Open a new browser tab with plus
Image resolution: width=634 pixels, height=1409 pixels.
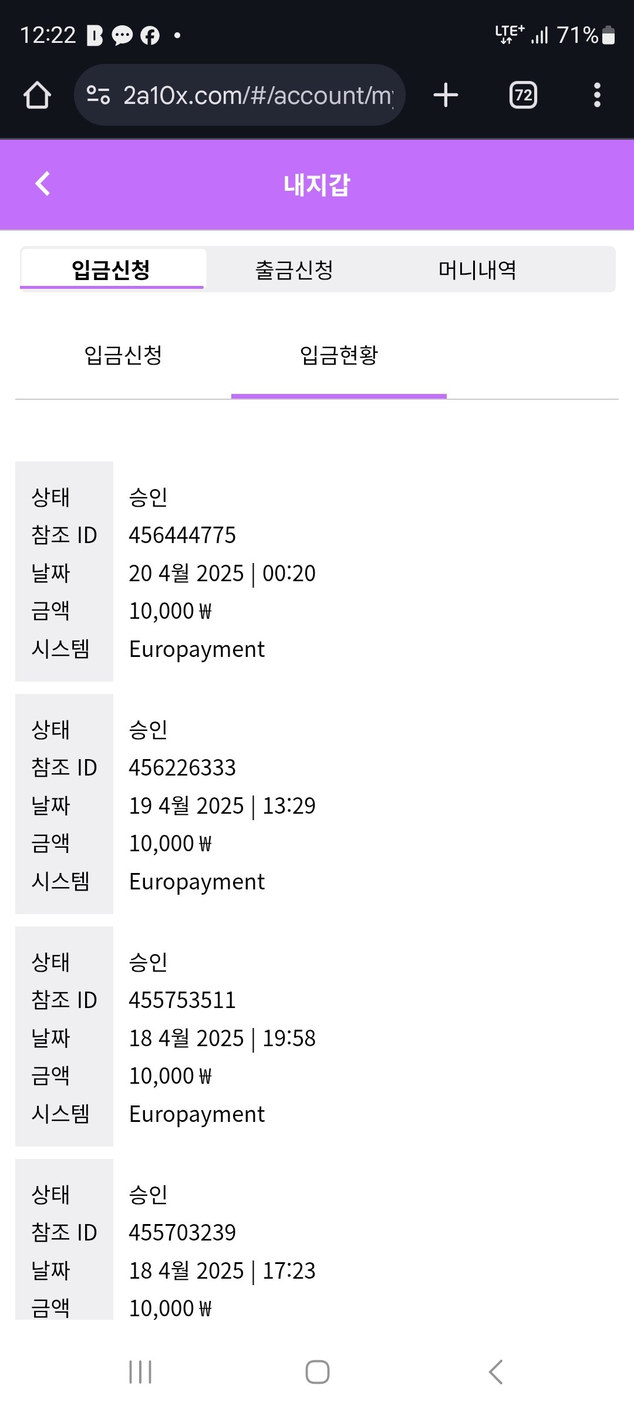pos(446,95)
